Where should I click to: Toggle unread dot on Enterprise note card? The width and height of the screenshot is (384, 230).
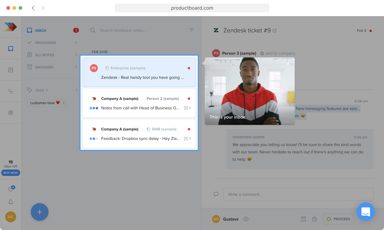189,68
